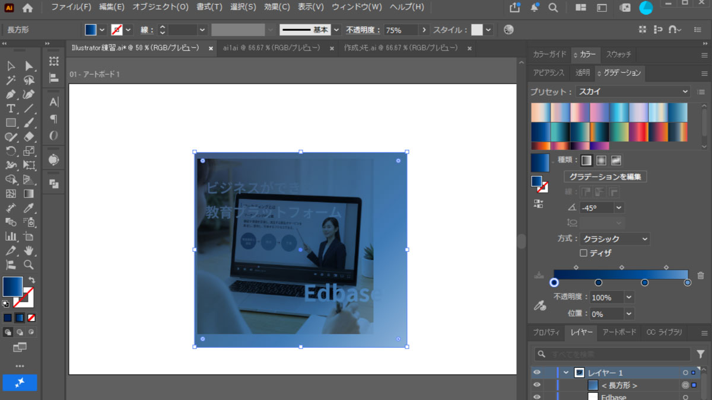Select the Direct Selection tool
Image resolution: width=712 pixels, height=400 pixels.
(x=28, y=66)
